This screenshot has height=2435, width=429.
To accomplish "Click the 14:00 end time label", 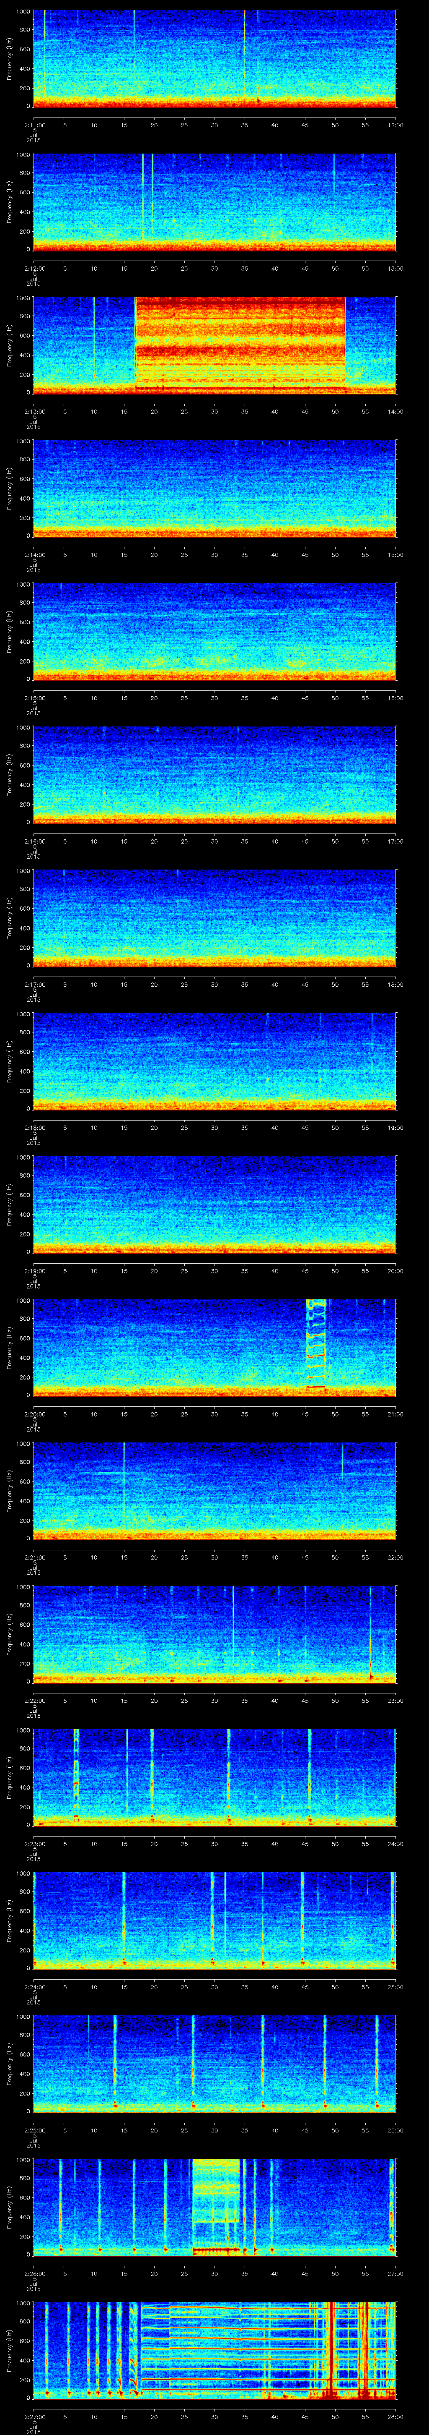I will click(x=395, y=411).
